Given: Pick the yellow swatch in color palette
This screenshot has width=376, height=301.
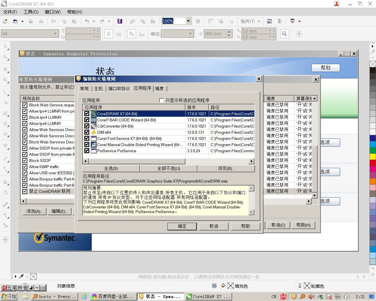Looking at the screenshot, I should click(x=373, y=157).
